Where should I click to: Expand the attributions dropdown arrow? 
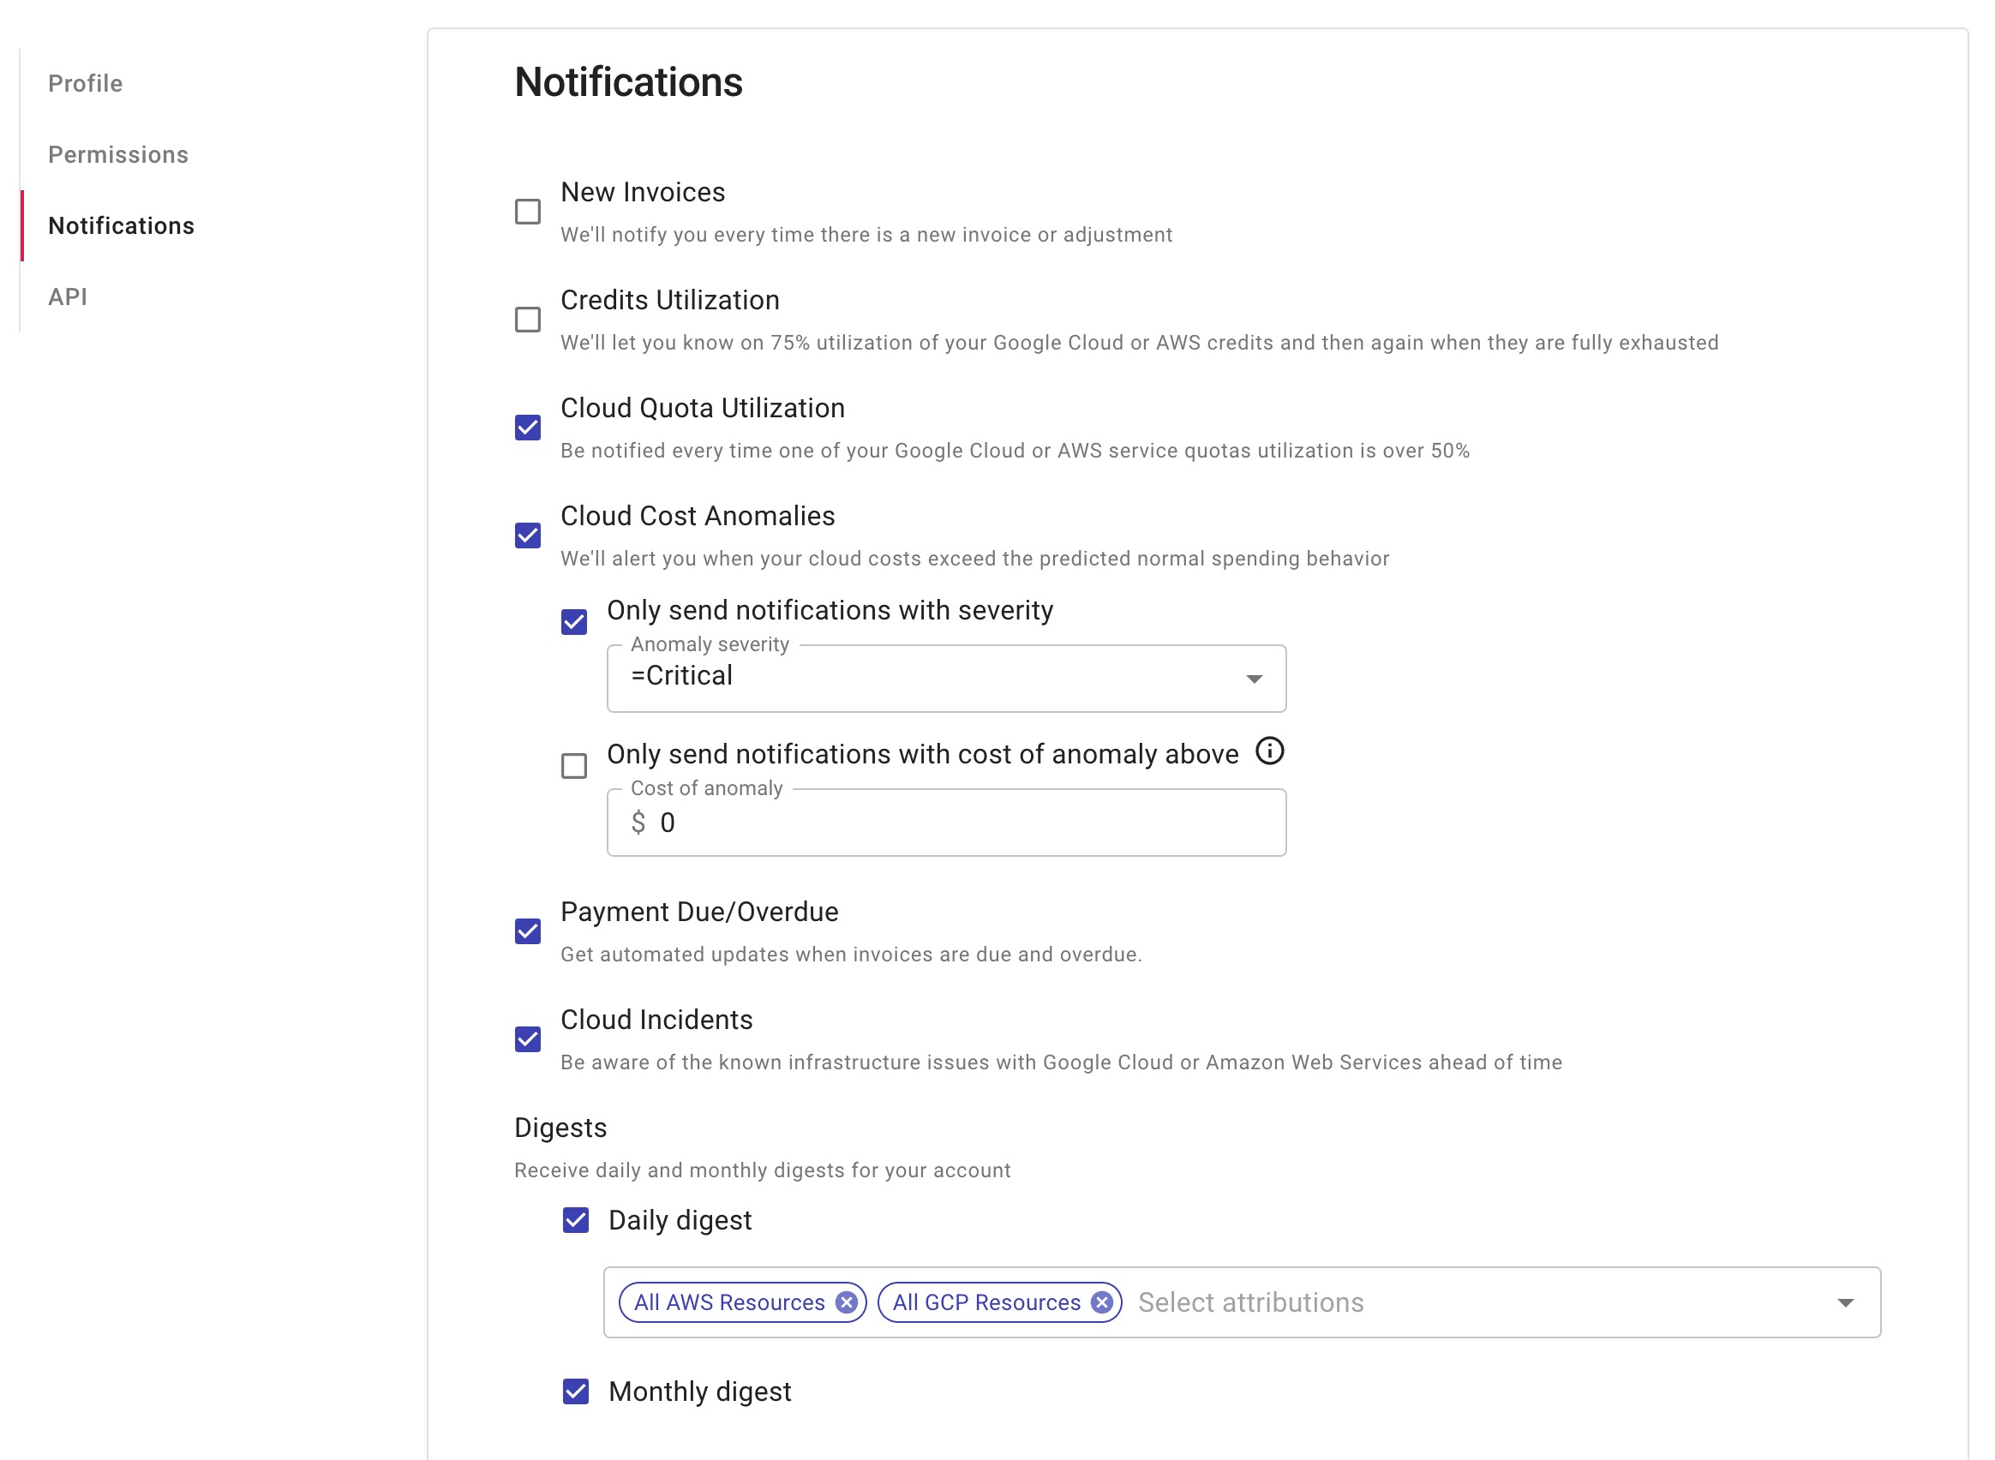(1845, 1302)
